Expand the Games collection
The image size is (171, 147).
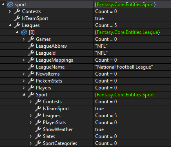pos(24,39)
